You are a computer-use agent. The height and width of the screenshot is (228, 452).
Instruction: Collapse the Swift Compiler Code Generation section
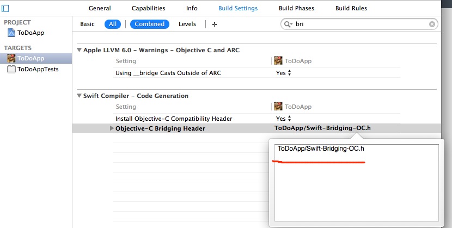[80, 96]
